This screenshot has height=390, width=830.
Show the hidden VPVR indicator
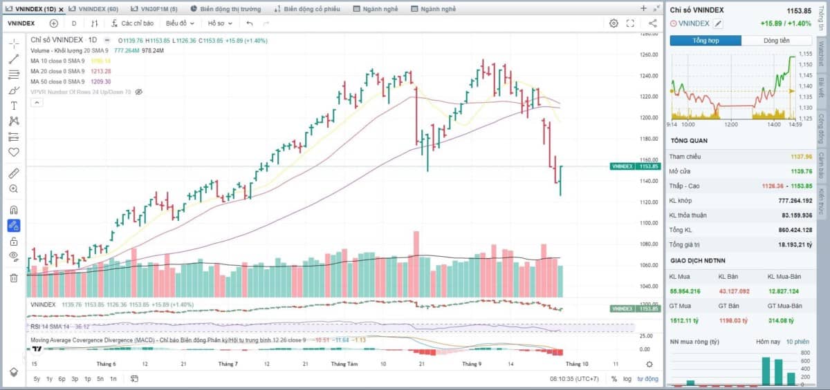point(138,91)
